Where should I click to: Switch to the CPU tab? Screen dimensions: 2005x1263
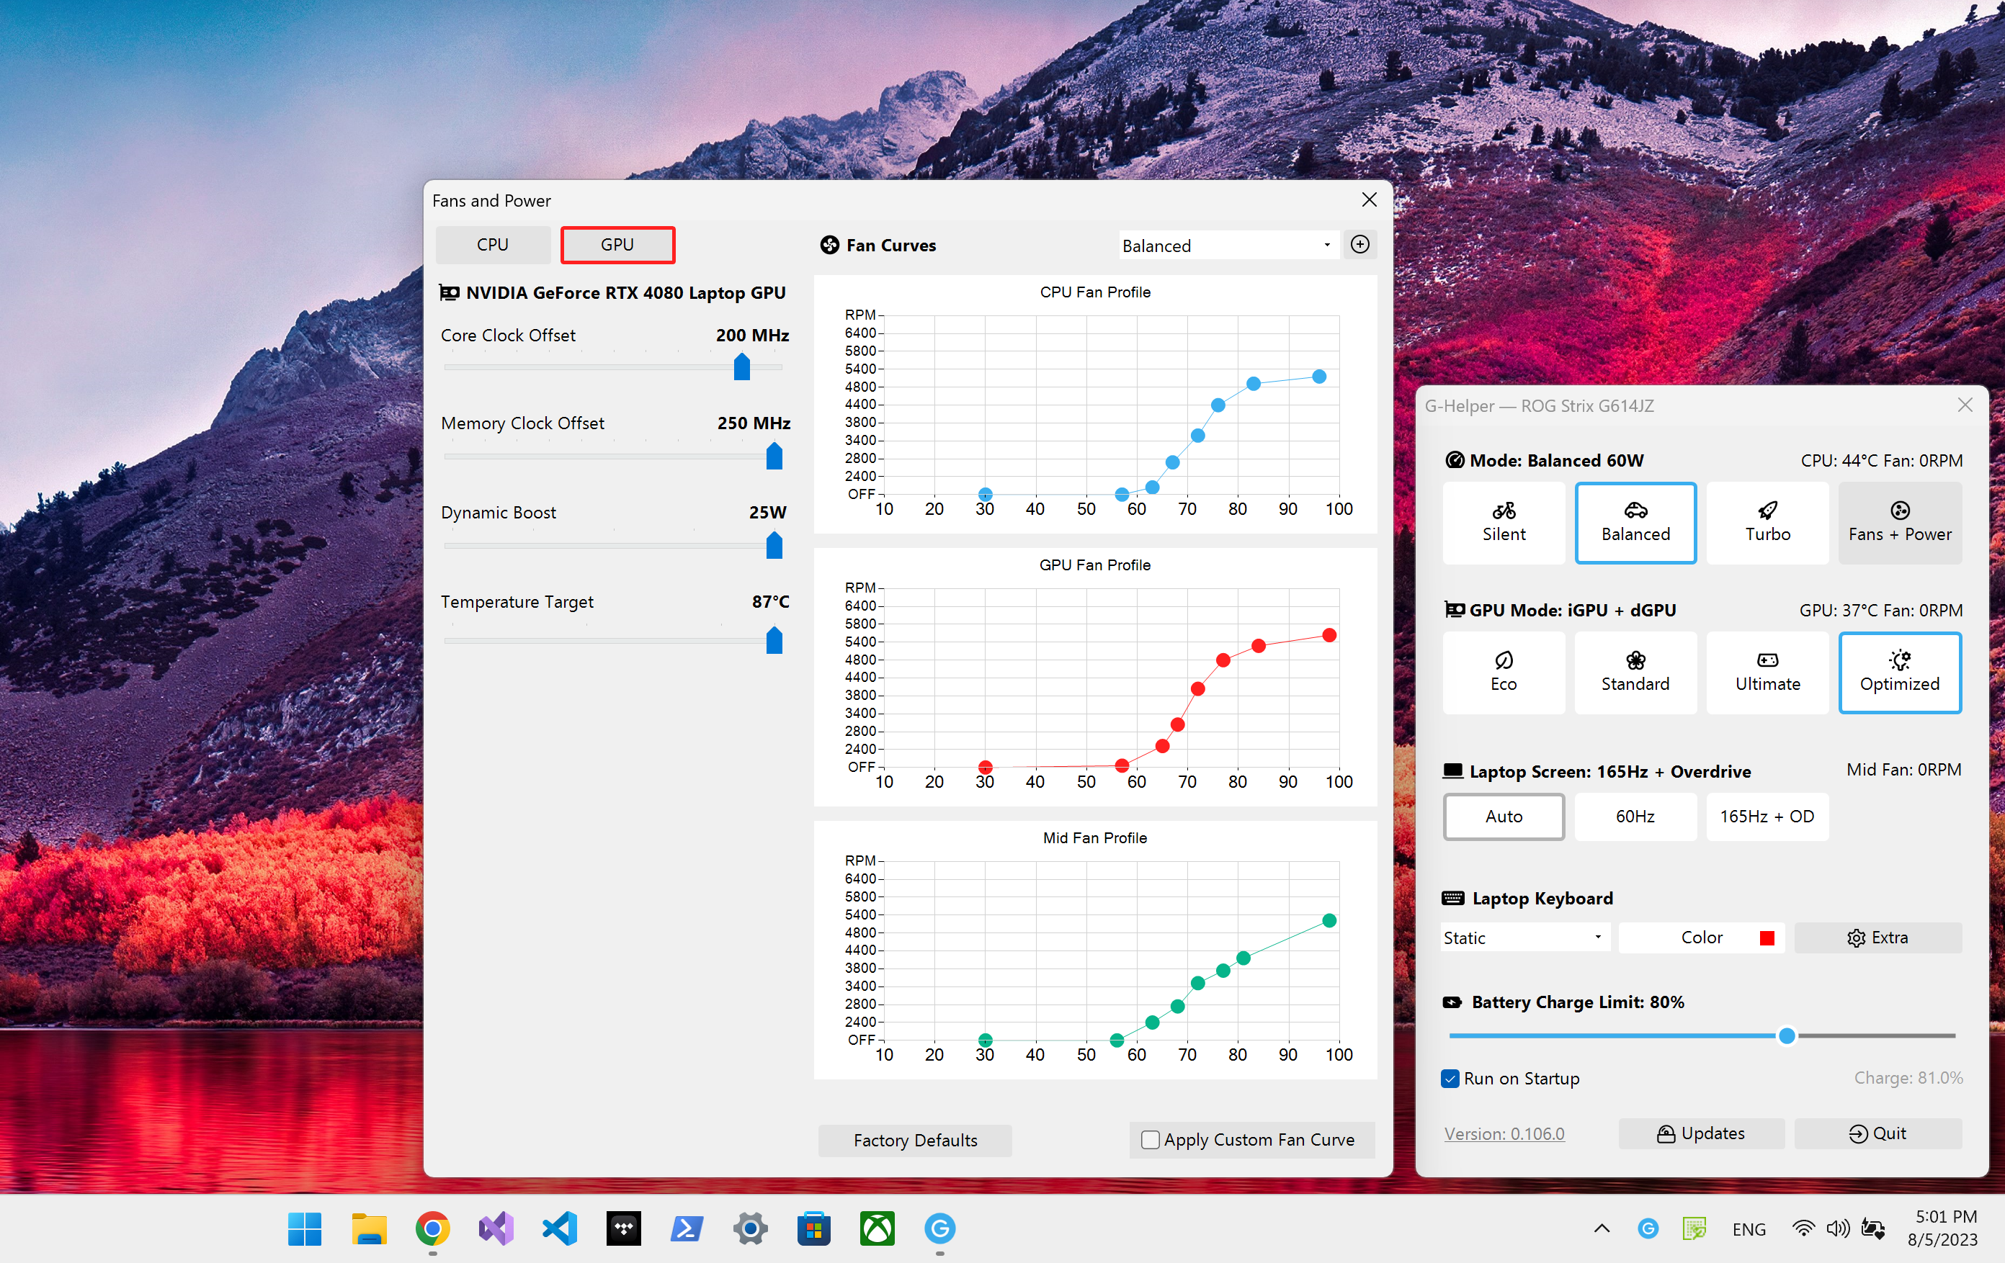pyautogui.click(x=492, y=245)
